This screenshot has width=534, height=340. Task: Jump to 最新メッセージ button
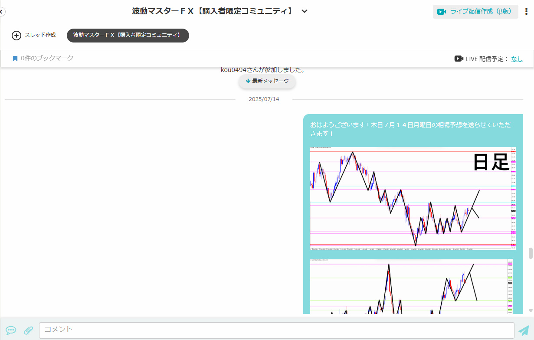(x=267, y=81)
